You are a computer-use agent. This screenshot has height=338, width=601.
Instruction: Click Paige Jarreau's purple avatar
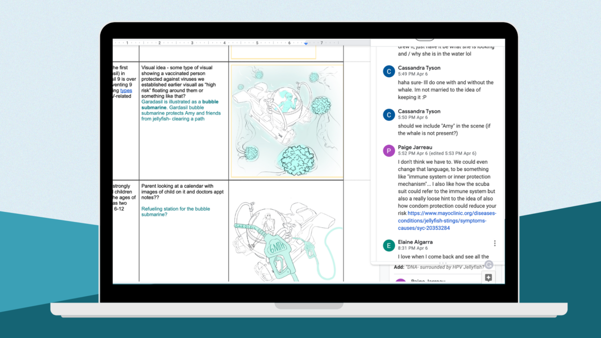389,151
